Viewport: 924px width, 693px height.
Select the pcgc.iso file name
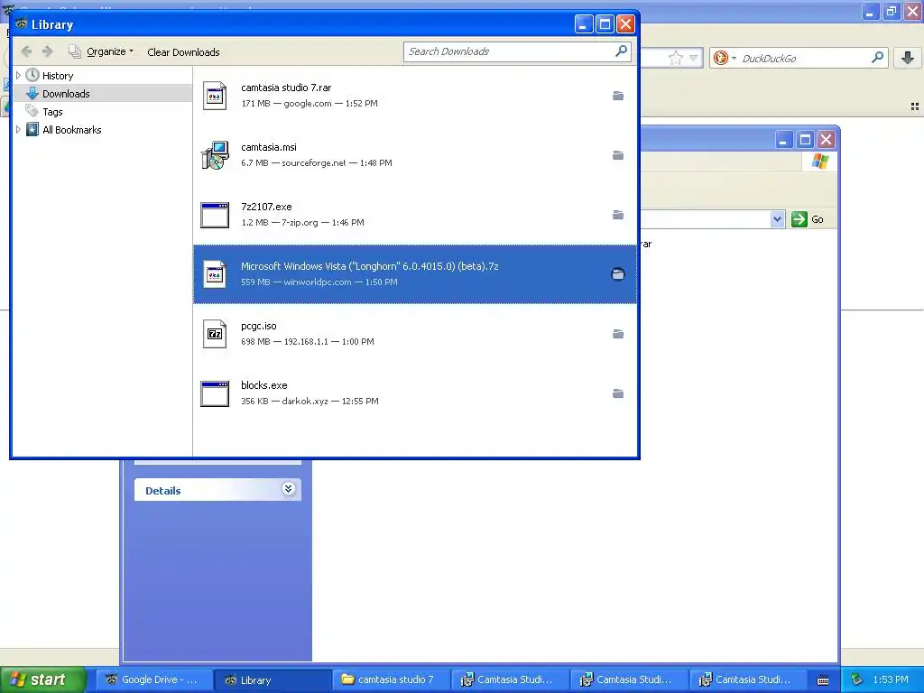point(259,325)
